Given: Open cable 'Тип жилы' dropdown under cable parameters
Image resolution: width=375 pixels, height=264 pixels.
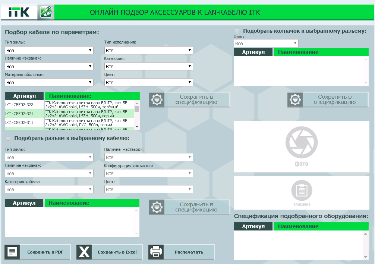Looking at the screenshot, I should click(49, 50).
